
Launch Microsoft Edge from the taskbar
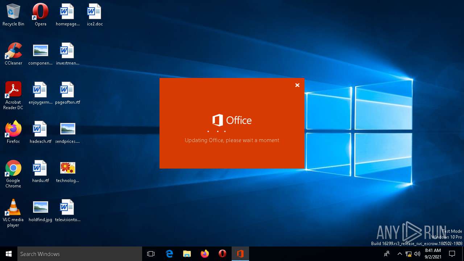coord(169,254)
